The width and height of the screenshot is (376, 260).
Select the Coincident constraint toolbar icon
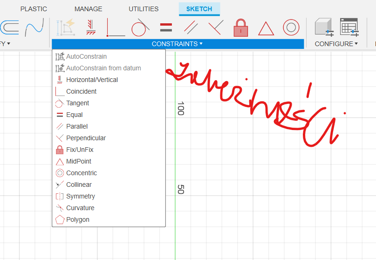click(x=116, y=27)
